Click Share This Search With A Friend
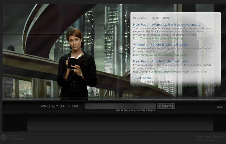Viewport: 226px width, 144px height. pos(136,111)
